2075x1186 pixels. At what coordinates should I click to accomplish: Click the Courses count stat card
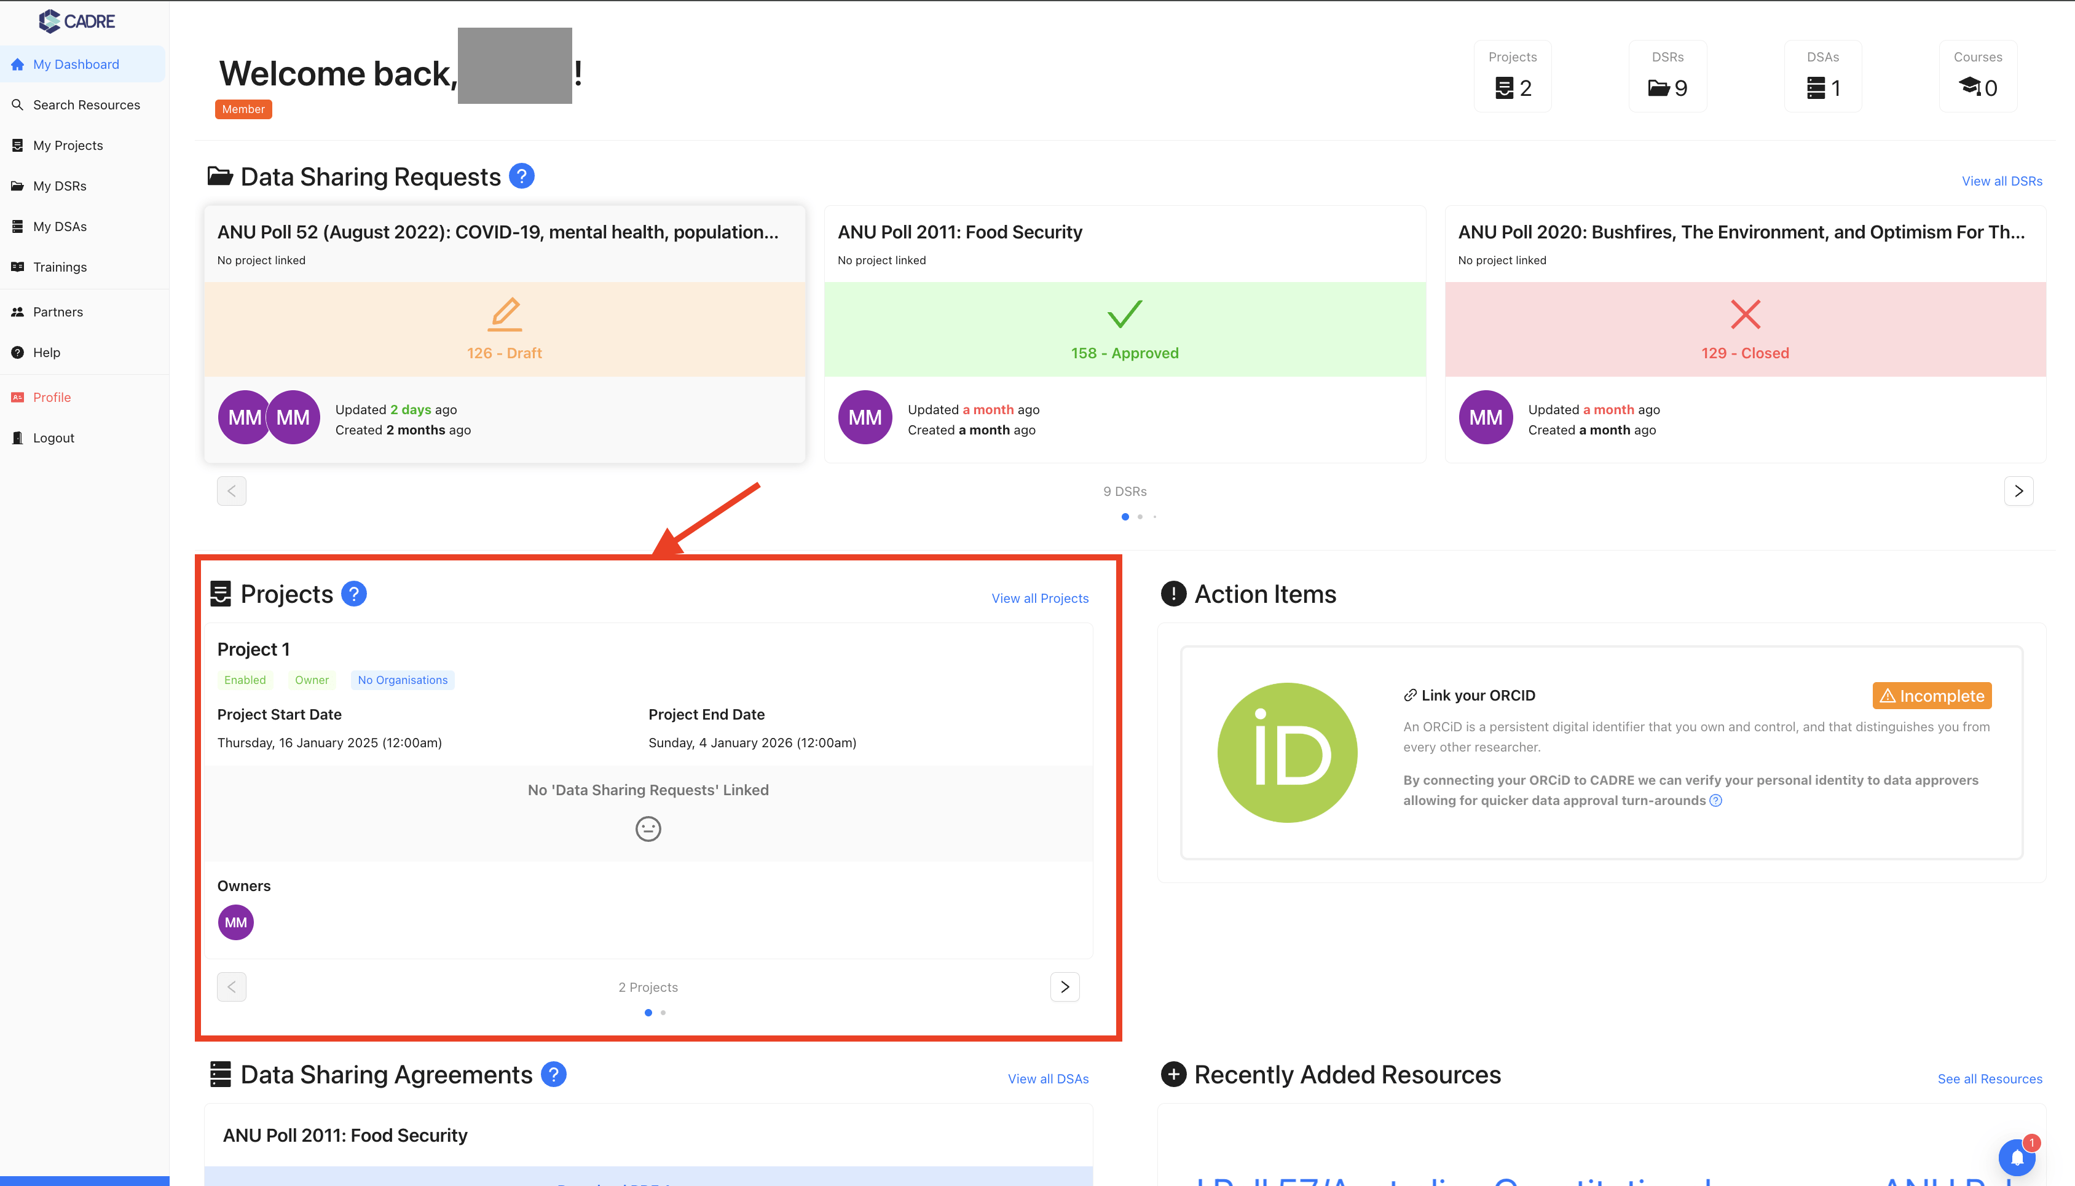1977,76
